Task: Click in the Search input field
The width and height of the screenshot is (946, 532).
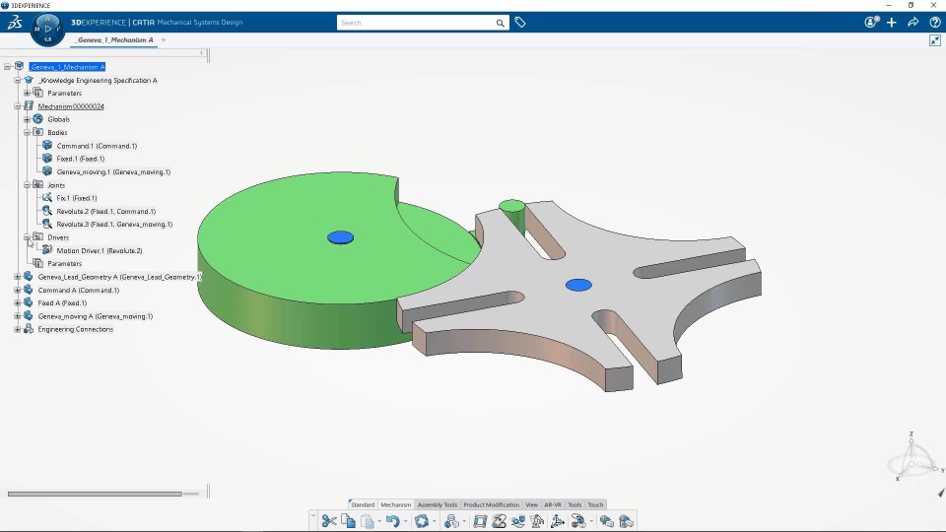Action: tap(416, 23)
